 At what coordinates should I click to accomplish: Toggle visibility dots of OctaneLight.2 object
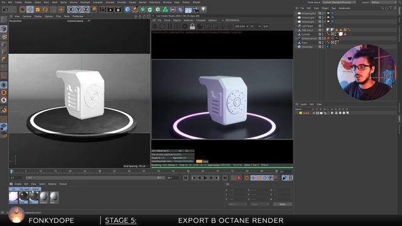pos(323,13)
